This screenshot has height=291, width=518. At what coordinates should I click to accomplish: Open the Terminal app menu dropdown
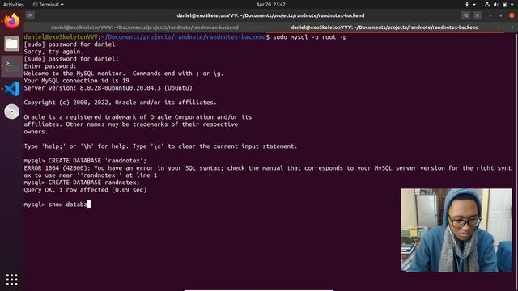pos(49,5)
